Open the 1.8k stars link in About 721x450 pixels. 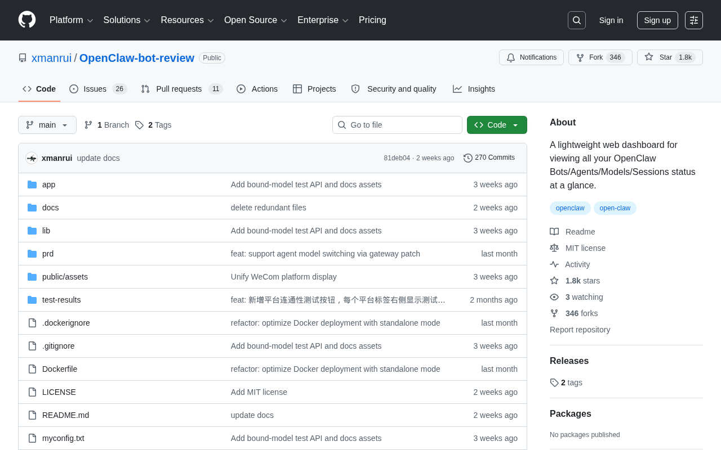coord(575,281)
